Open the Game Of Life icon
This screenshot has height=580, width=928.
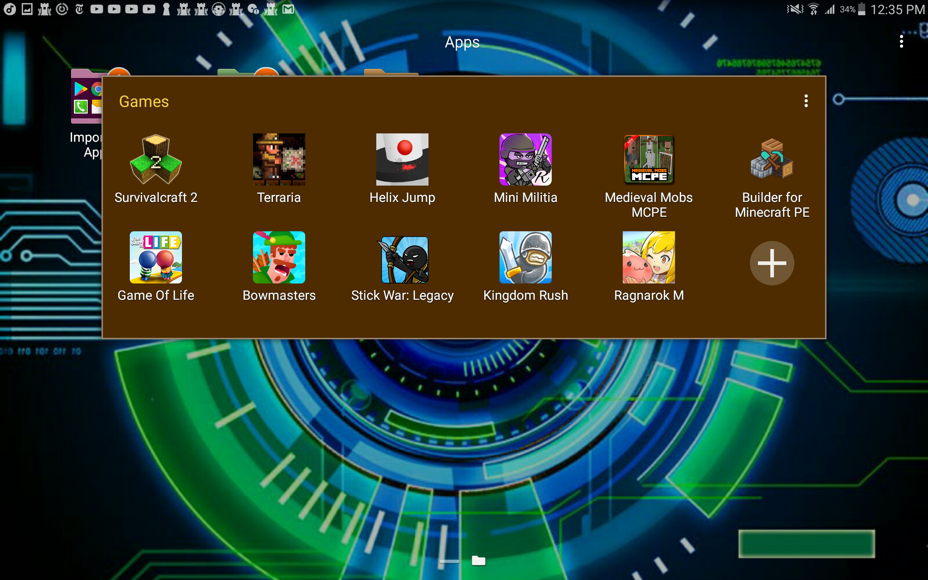pos(156,257)
